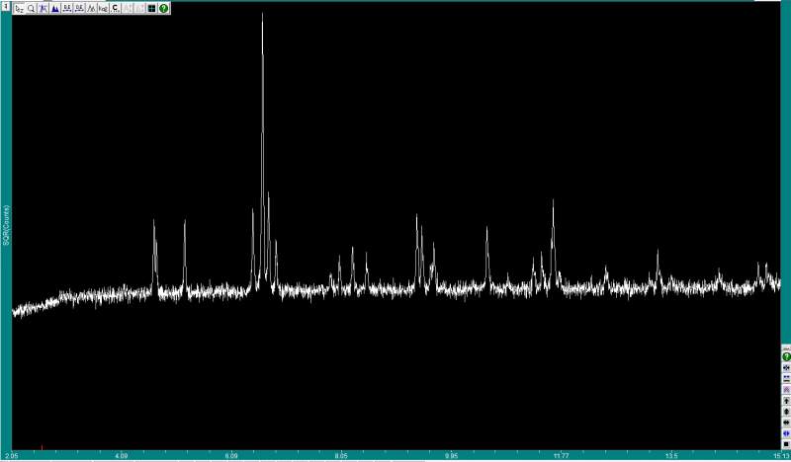Screen dimensions: 791x462
Task: Select the pointer cursor tool in toolbar
Action: tap(19, 9)
